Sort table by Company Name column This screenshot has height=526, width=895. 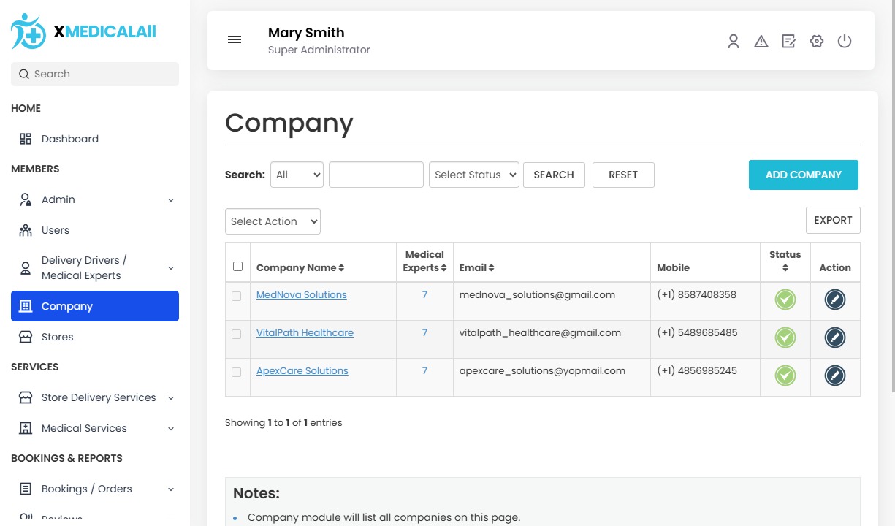click(x=300, y=268)
